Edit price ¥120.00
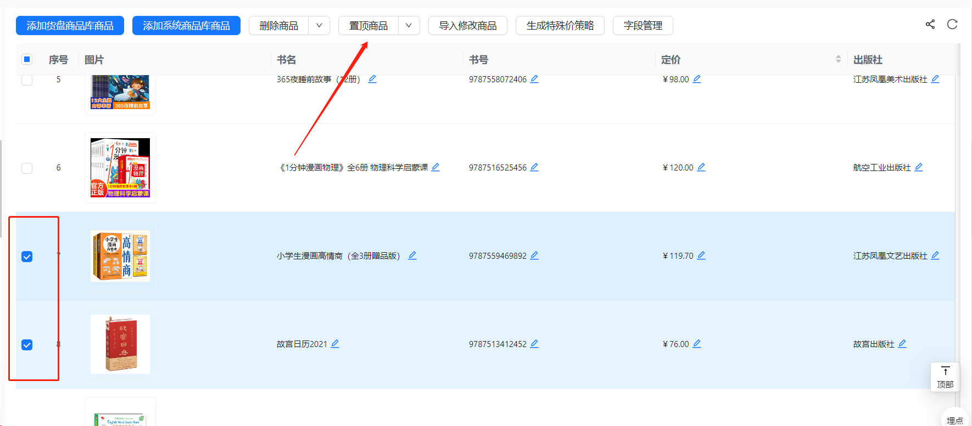 click(701, 167)
